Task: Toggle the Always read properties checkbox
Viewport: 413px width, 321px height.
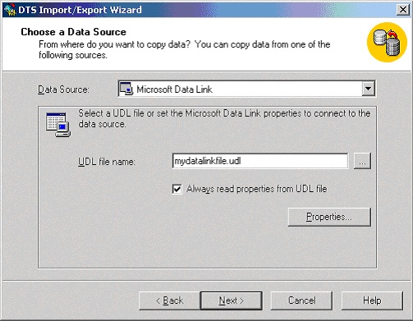Action: pos(177,189)
